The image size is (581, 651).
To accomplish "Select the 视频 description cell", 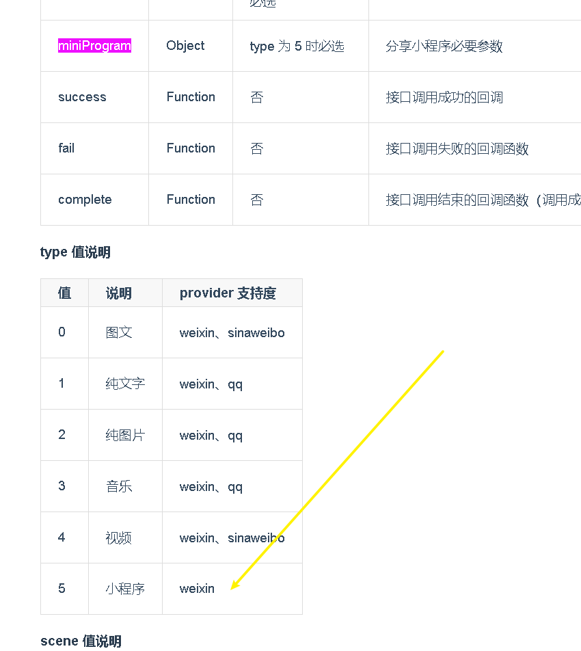I will point(119,537).
